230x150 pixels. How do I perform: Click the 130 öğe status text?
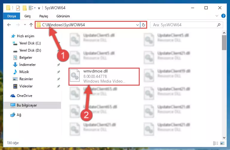[13, 143]
